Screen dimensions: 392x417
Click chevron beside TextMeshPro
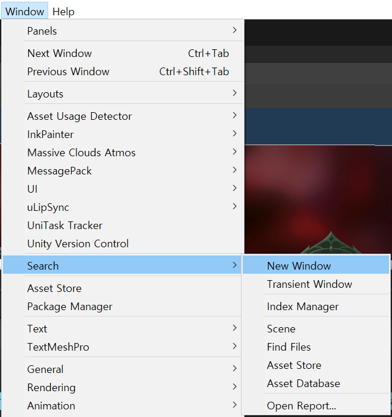pyautogui.click(x=234, y=346)
